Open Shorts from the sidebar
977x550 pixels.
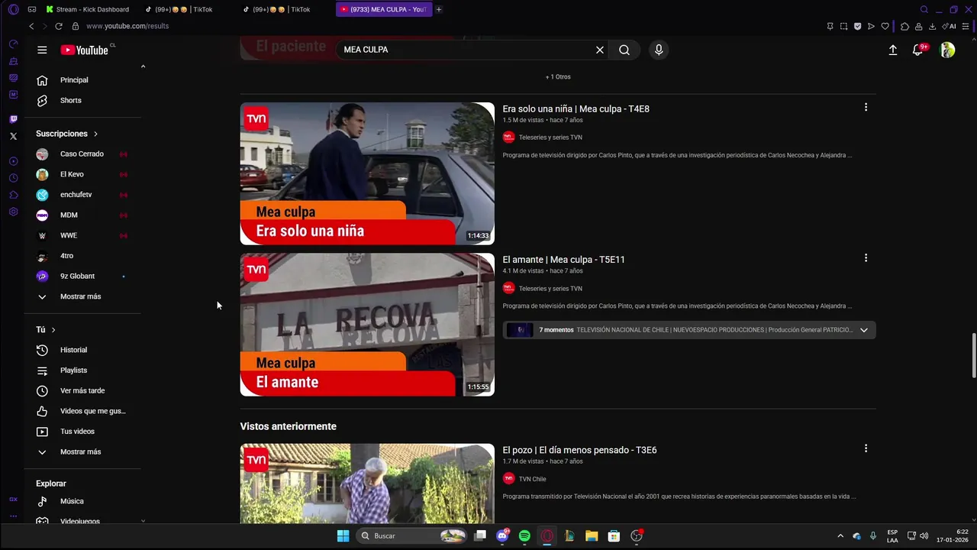pos(84,100)
